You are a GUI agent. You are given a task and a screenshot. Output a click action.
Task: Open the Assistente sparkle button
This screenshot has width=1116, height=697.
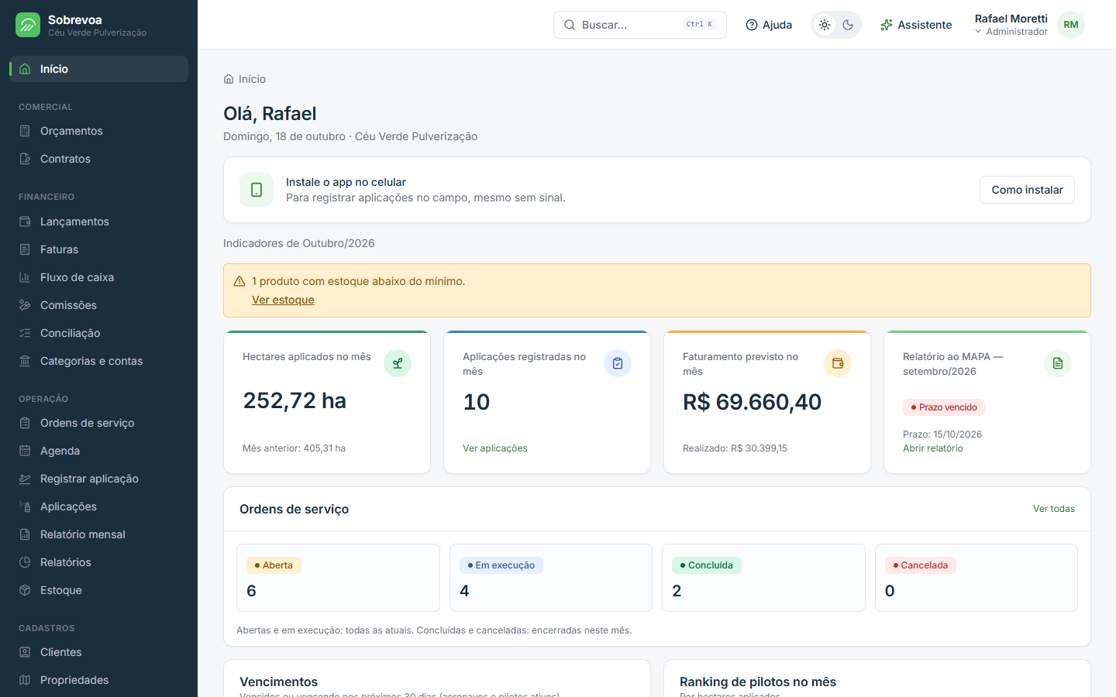click(916, 25)
